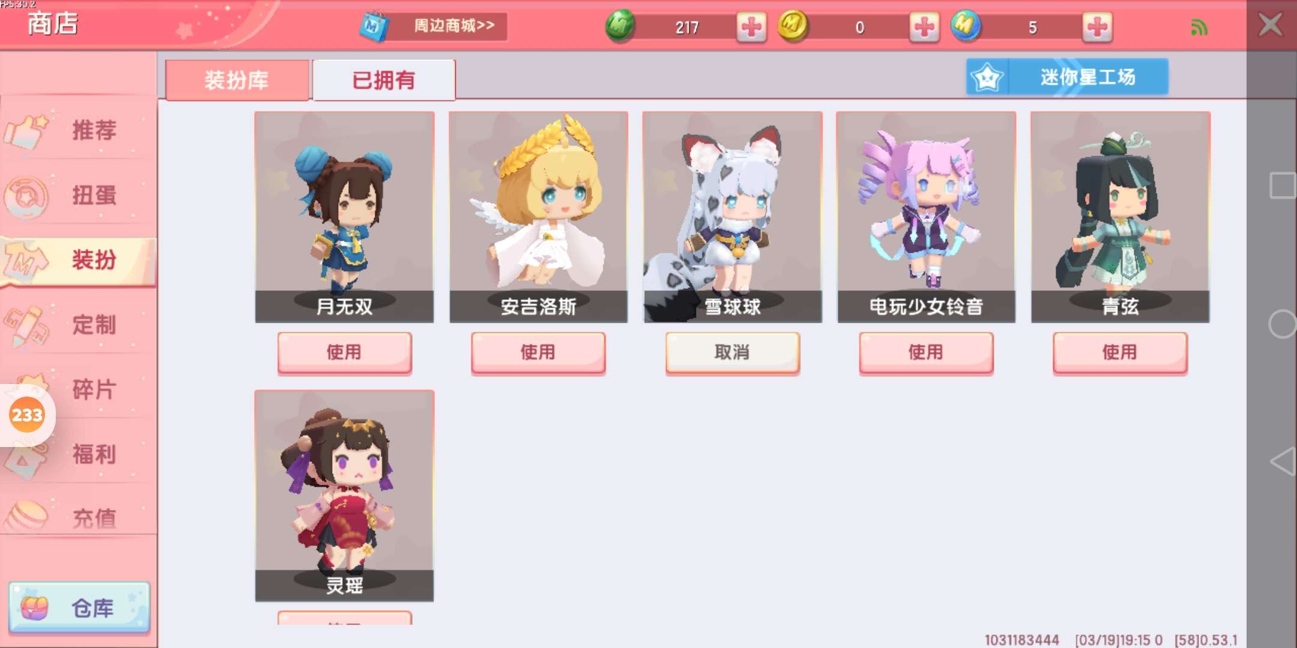The width and height of the screenshot is (1297, 648).
Task: Cancel the equipped 雪球球 skin
Action: 733,353
